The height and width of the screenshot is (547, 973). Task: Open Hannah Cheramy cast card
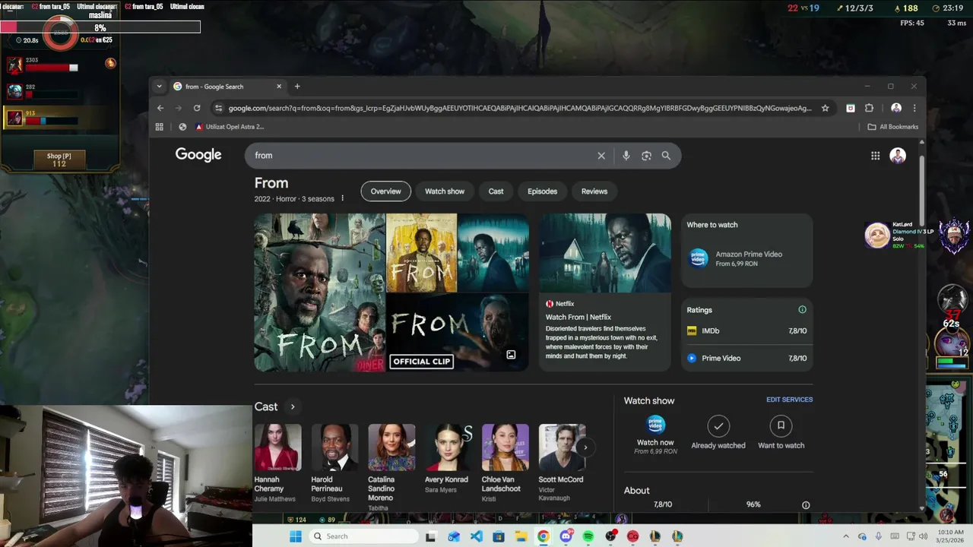(277, 463)
